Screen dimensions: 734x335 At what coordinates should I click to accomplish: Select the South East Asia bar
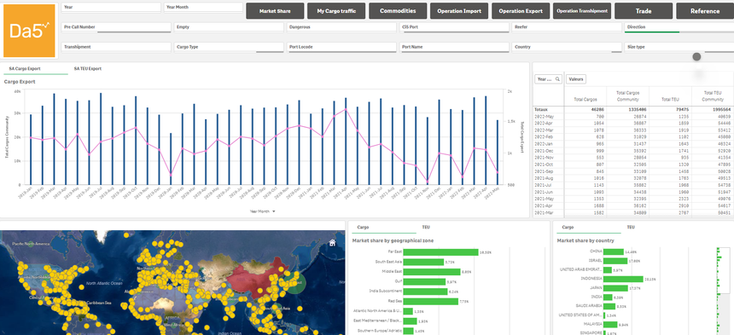[423, 262]
